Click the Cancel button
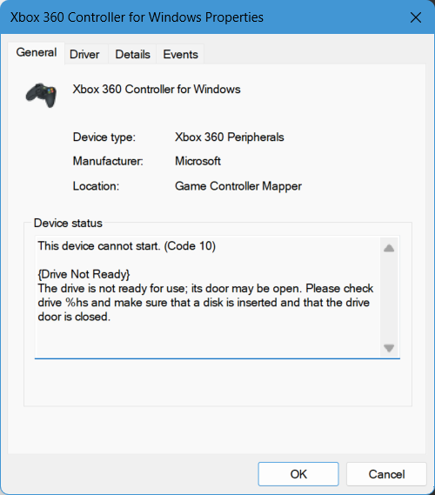The image size is (435, 495). pos(386,474)
